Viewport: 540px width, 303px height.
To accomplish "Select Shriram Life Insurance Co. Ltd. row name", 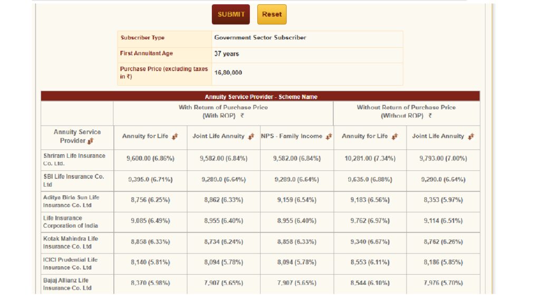I will tap(74, 159).
